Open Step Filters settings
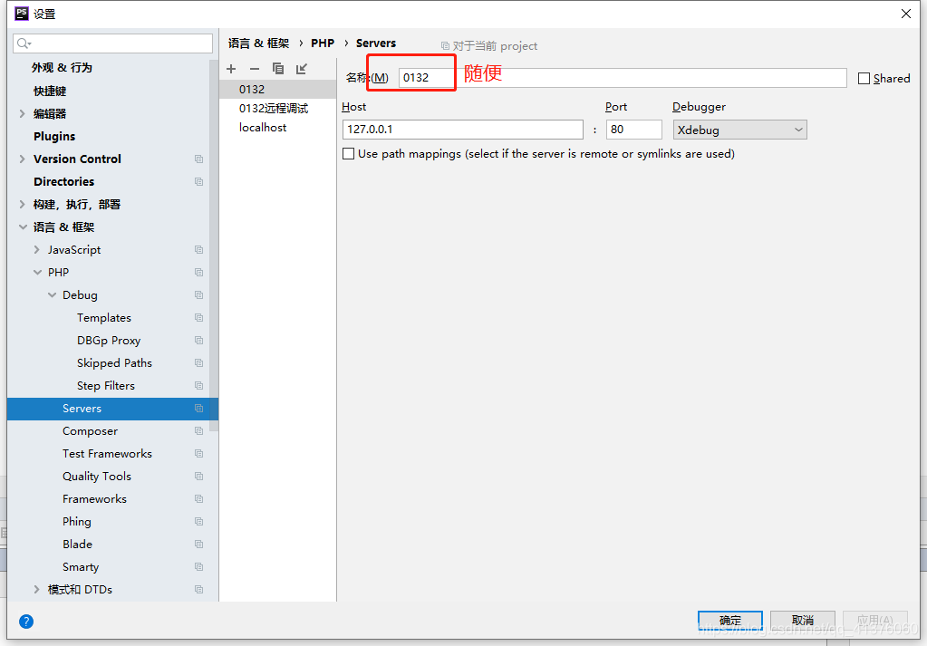Screen dimensions: 927x646 click(x=106, y=386)
